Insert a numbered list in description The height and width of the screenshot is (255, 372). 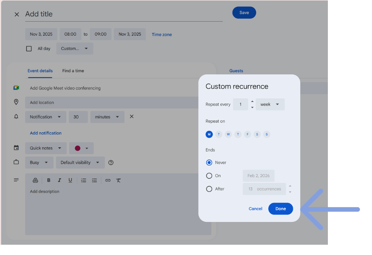84,180
